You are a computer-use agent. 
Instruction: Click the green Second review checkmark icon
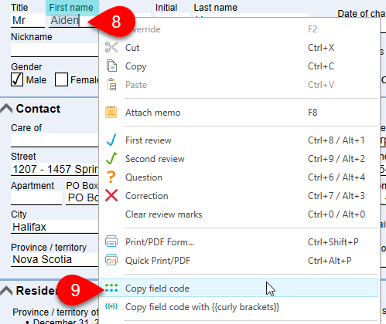[x=111, y=159]
